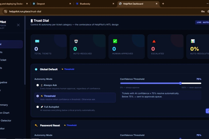This screenshot has height=139, width=209.
Task: Open the sidebar item ending in Chart
Action: coord(11,113)
